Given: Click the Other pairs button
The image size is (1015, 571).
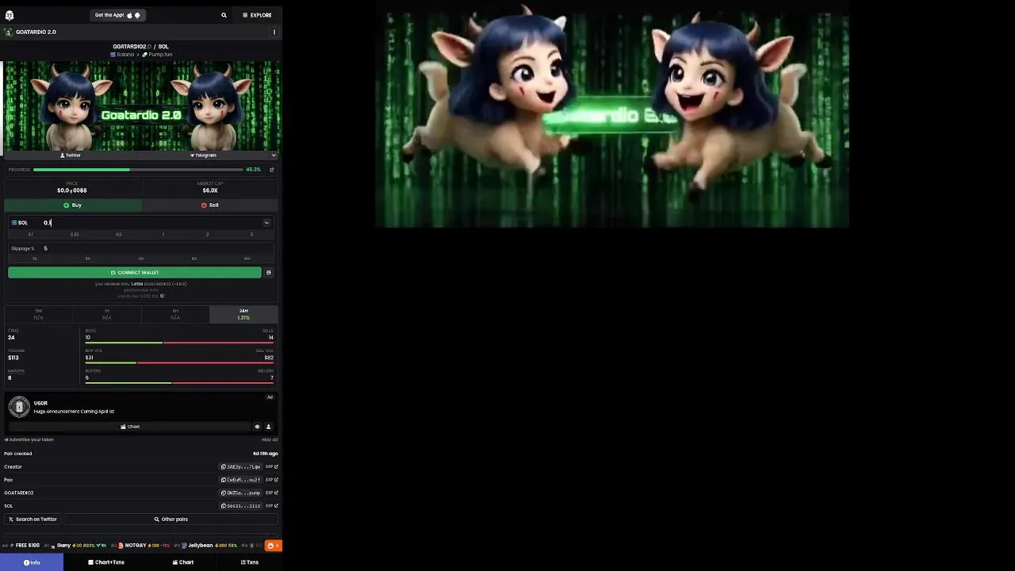Looking at the screenshot, I should pyautogui.click(x=171, y=519).
